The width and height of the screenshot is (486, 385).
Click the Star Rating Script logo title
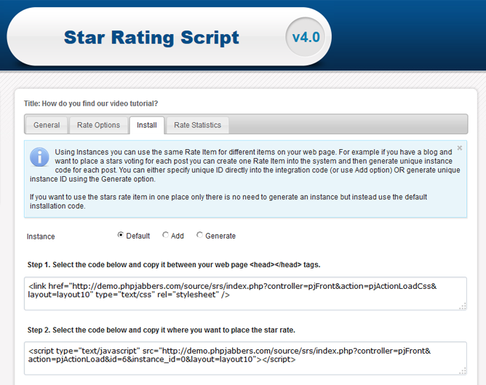(x=151, y=38)
